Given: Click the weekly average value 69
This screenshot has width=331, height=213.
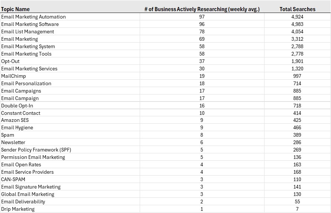Looking at the screenshot, I should (x=202, y=39).
